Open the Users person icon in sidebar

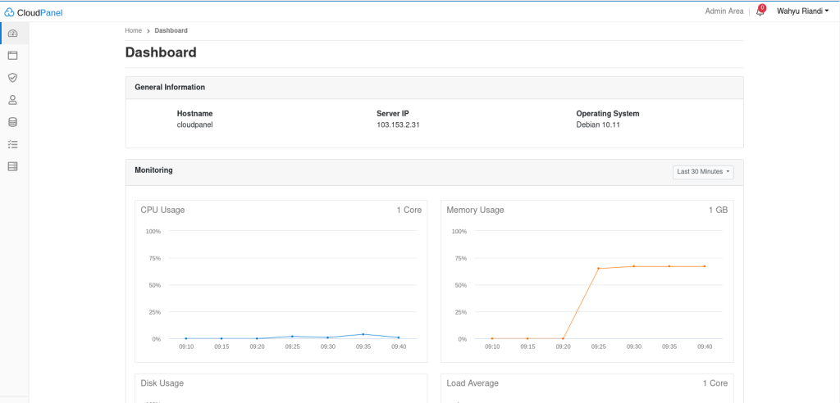click(12, 100)
